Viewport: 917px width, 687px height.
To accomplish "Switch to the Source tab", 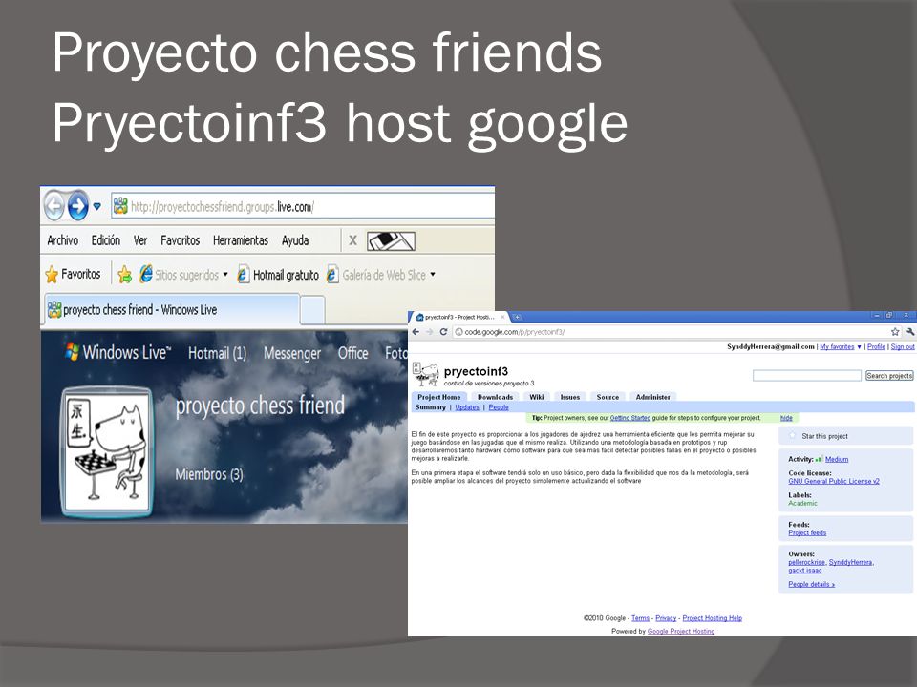I will click(608, 397).
